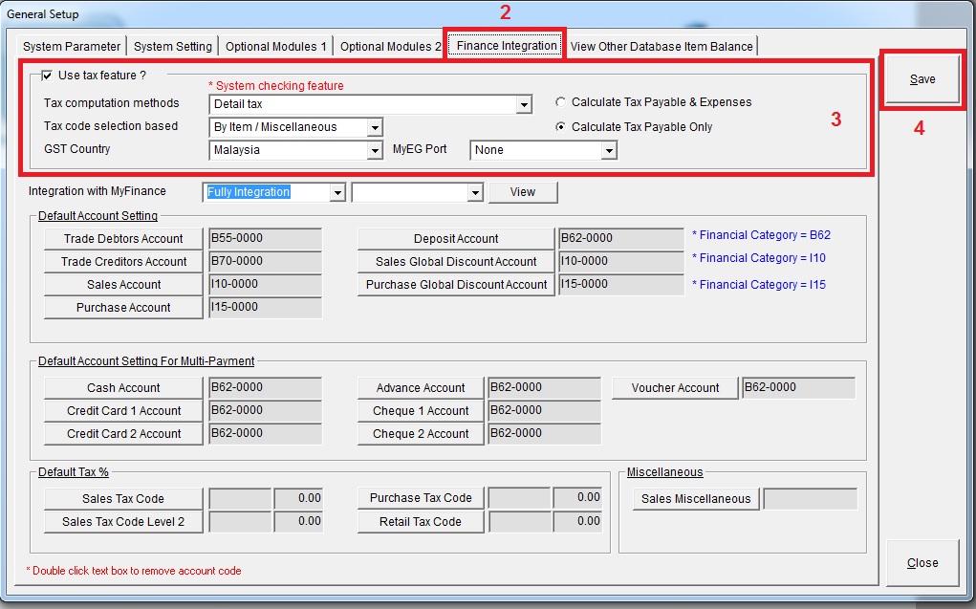Choose 'Calculate Tax Payable Only' radio option

pos(561,127)
